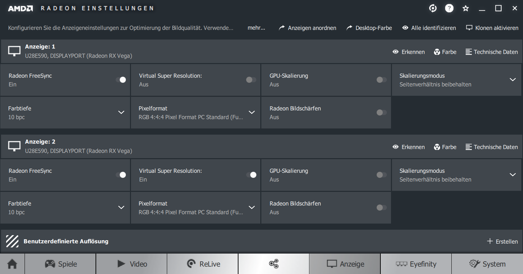Click the Desktop-Farbe button
The height and width of the screenshot is (274, 523).
tap(369, 28)
